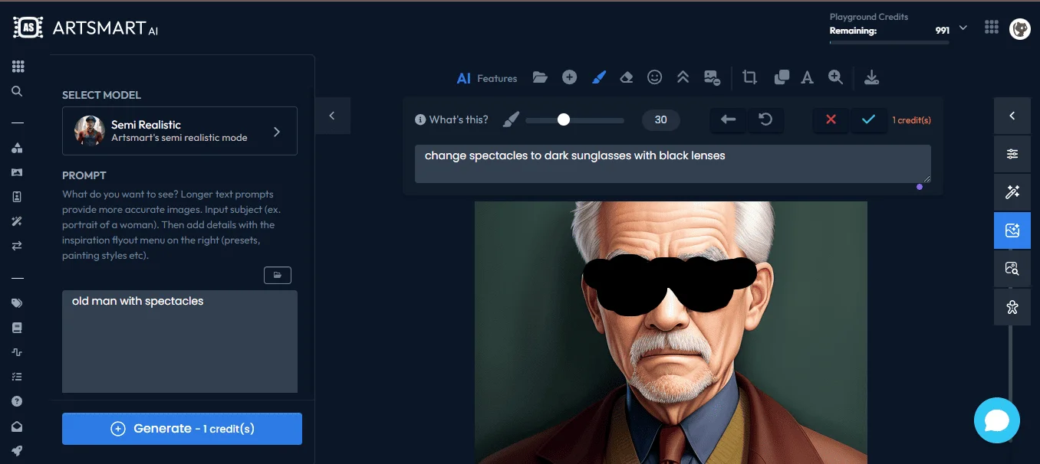Select the eraser tool in toolbar

[626, 77]
